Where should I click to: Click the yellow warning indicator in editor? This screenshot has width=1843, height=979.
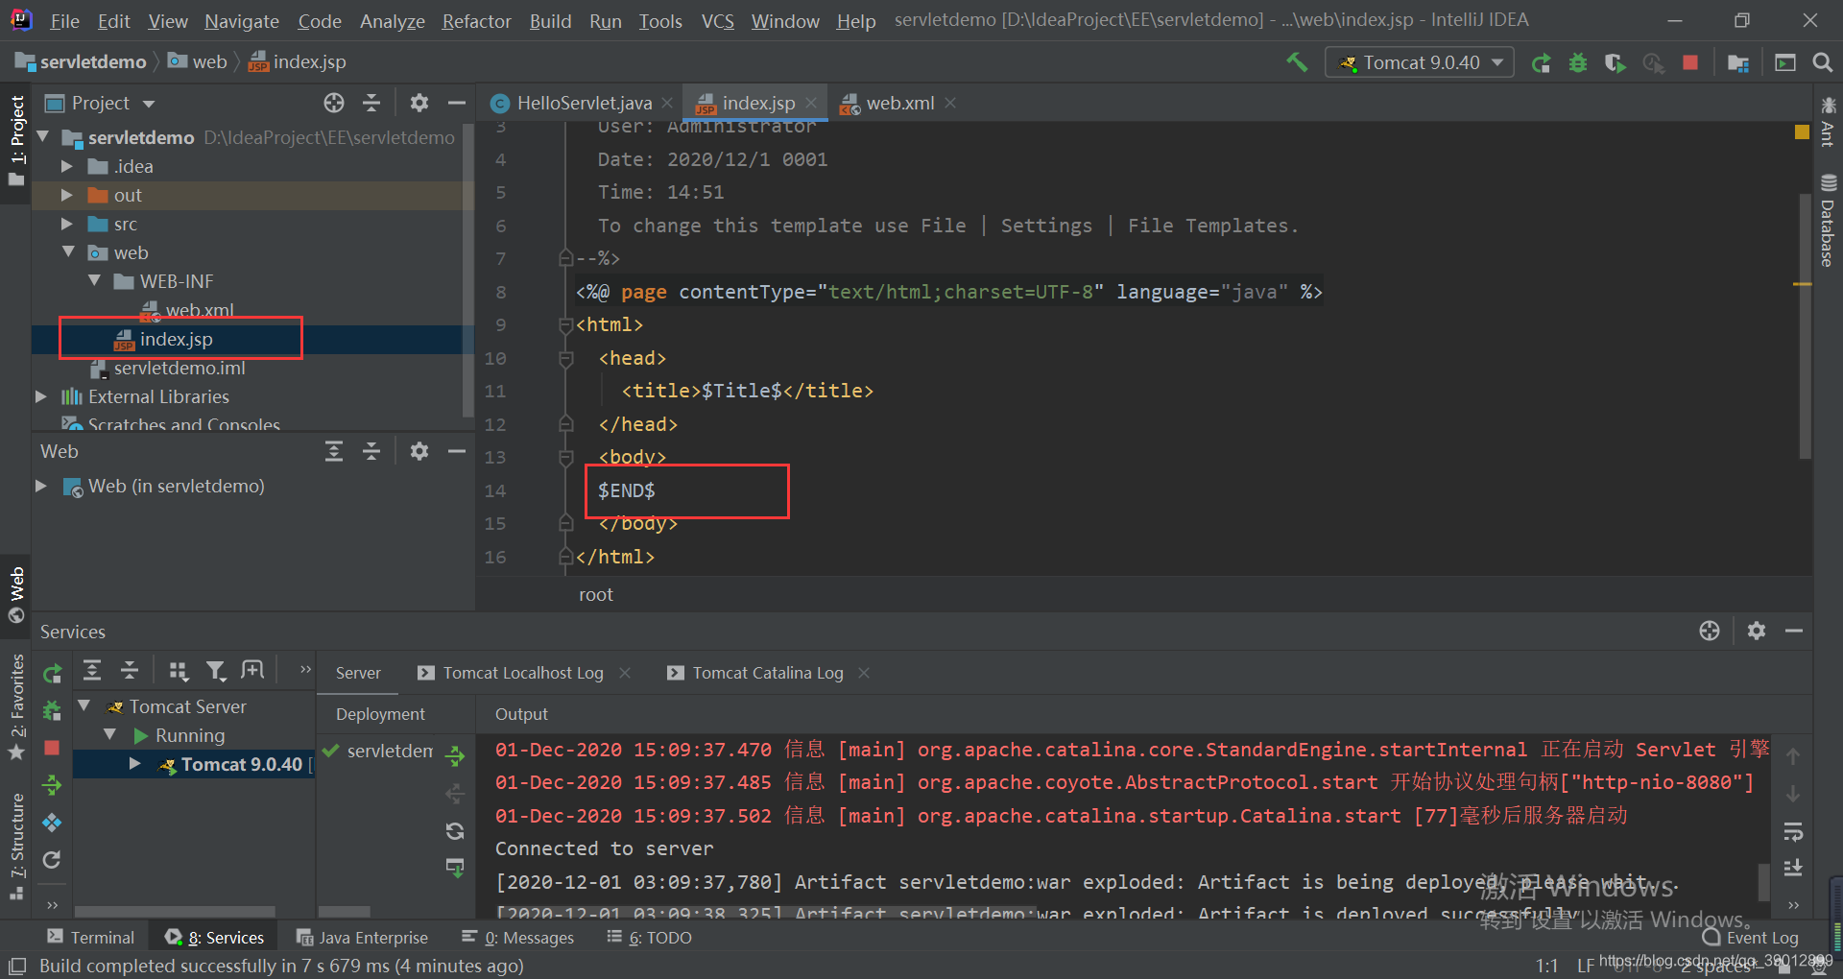click(x=1802, y=131)
